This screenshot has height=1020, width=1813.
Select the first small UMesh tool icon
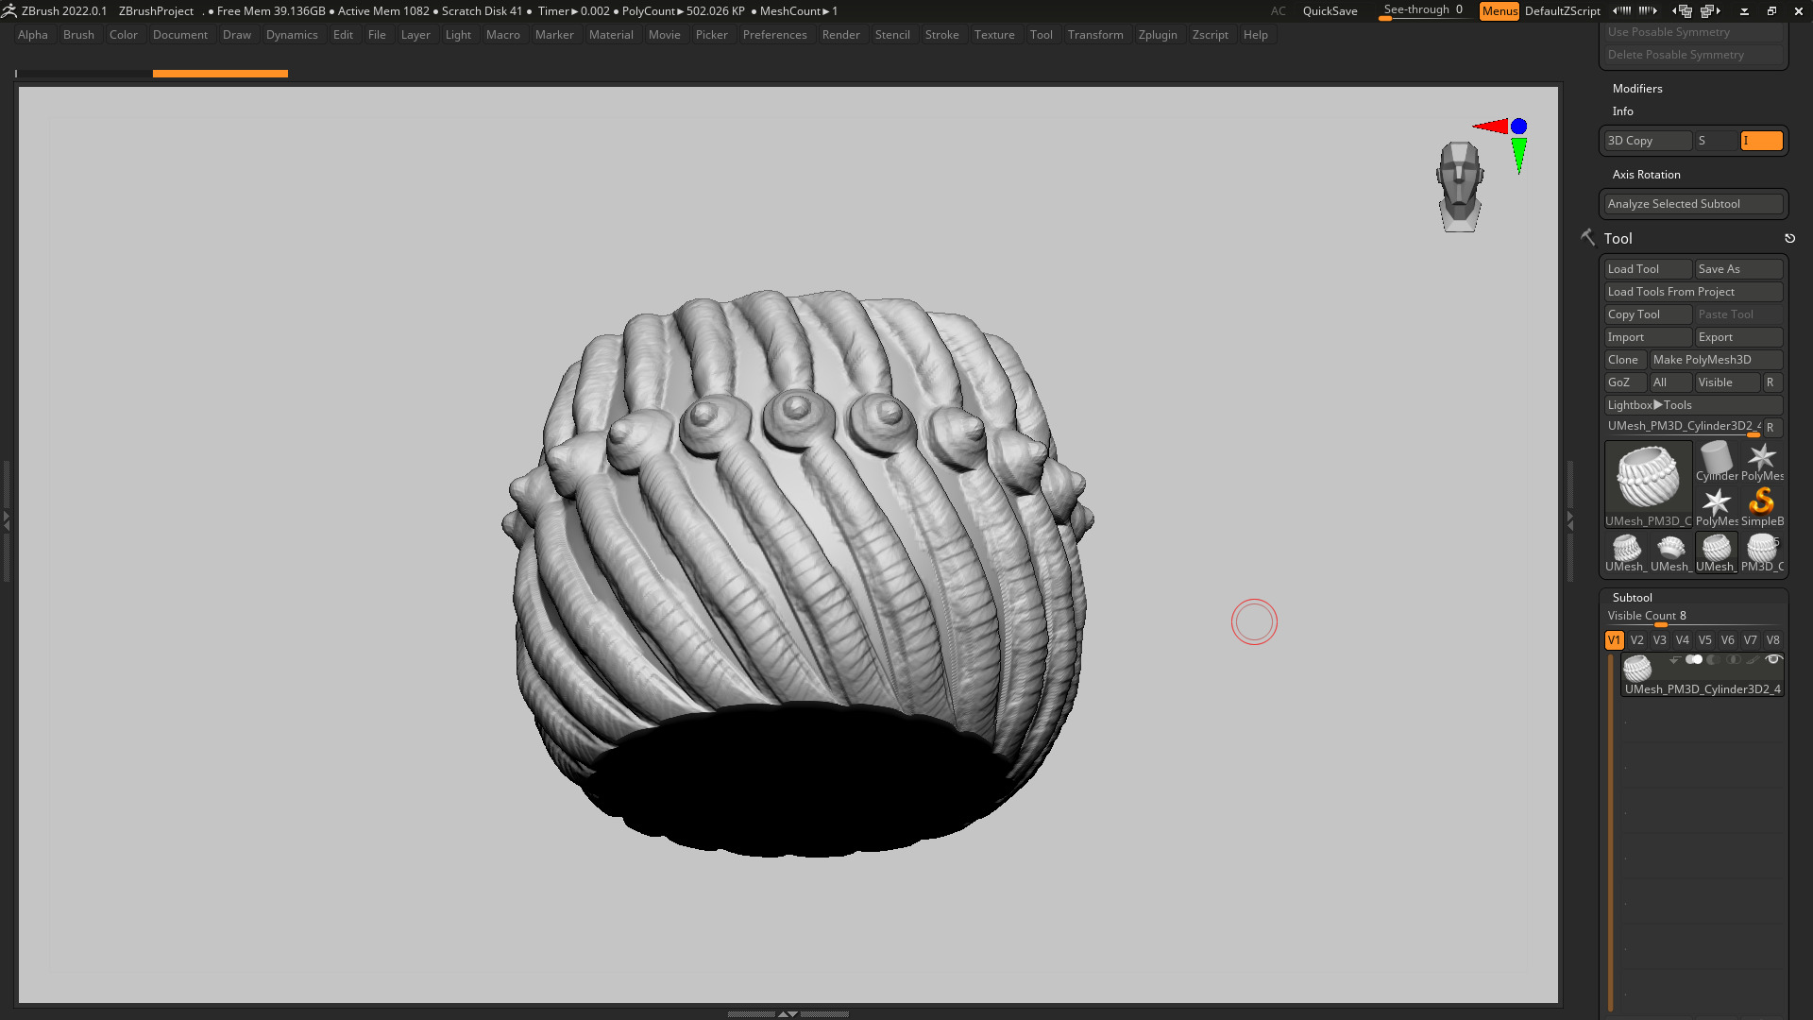coord(1625,552)
